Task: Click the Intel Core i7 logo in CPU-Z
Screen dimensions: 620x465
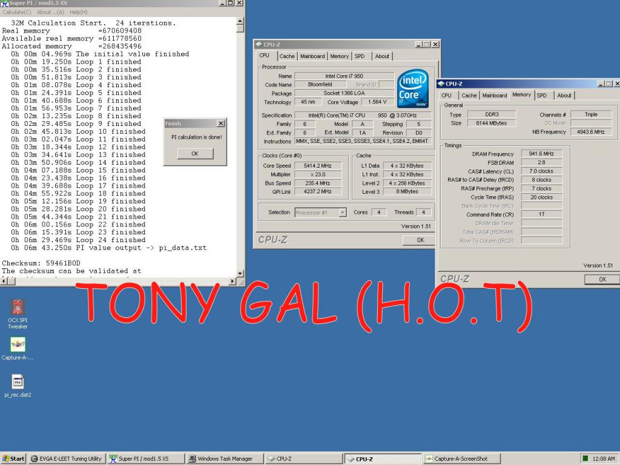Action: (x=412, y=88)
